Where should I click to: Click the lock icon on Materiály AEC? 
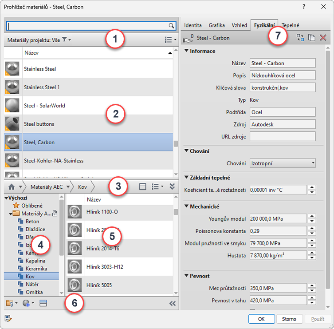pyautogui.click(x=55, y=213)
